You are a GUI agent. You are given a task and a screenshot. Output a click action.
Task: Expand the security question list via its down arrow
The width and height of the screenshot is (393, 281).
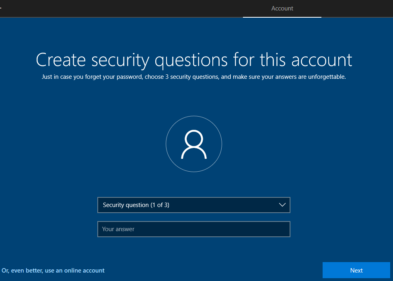pos(282,205)
